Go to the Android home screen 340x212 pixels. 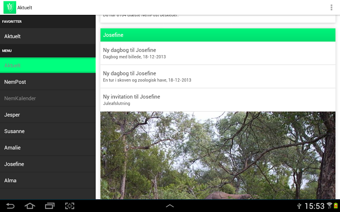30,206
